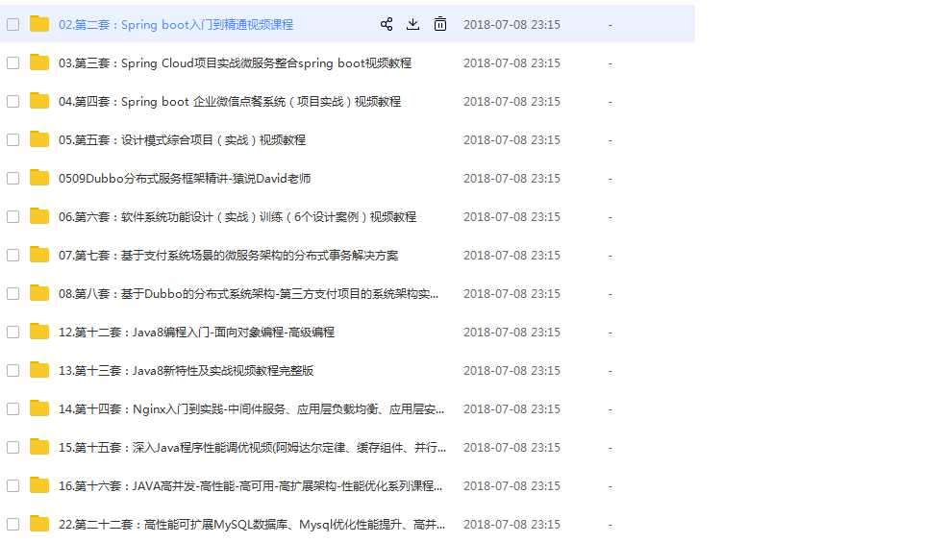Open the folder icon for 02.第二套 Spring boot
This screenshot has width=949, height=543.
coord(39,24)
